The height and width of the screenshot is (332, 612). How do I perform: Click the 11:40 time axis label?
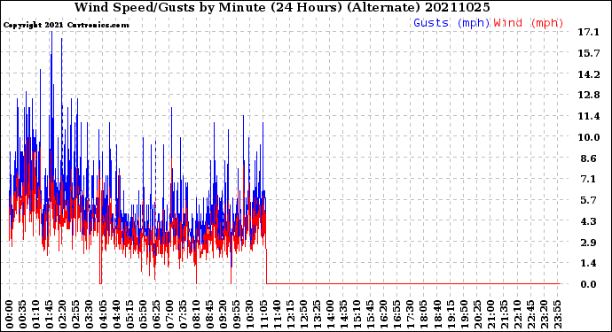(x=277, y=314)
